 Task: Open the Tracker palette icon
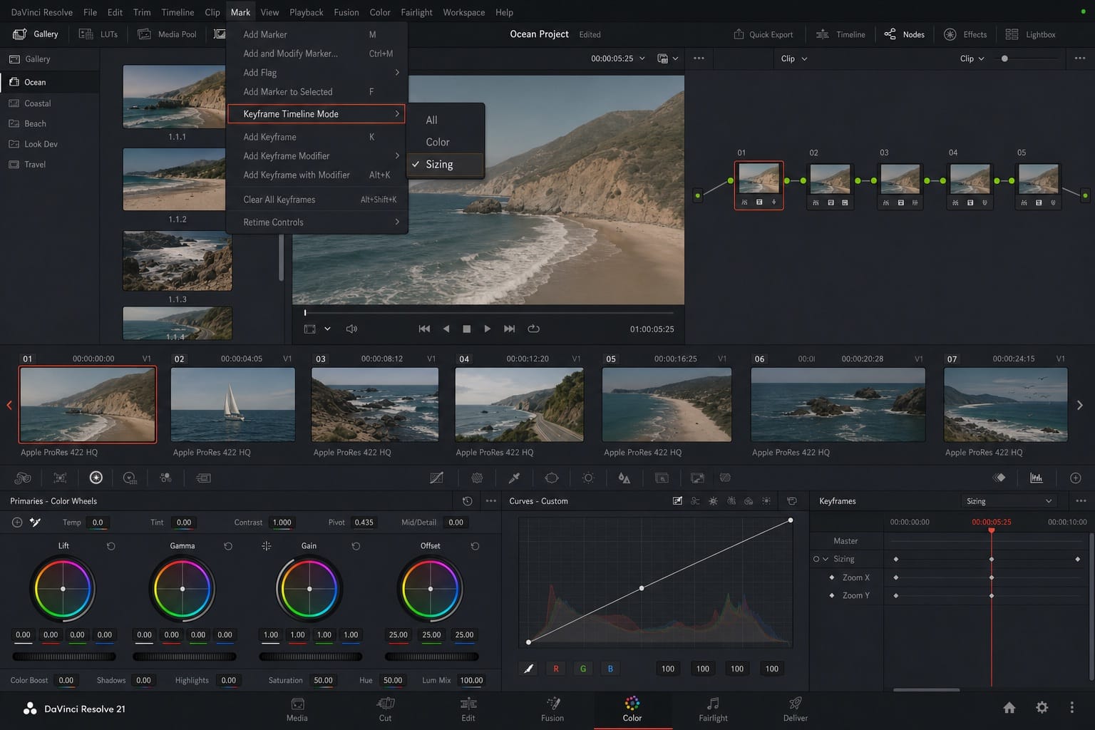point(588,478)
